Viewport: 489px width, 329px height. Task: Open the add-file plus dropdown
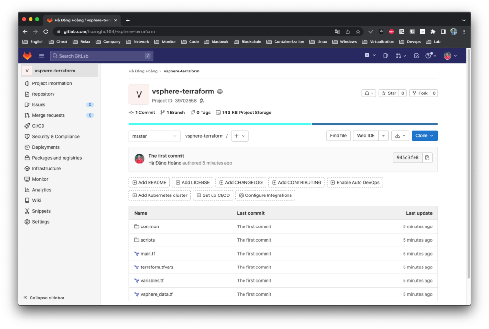(x=240, y=136)
